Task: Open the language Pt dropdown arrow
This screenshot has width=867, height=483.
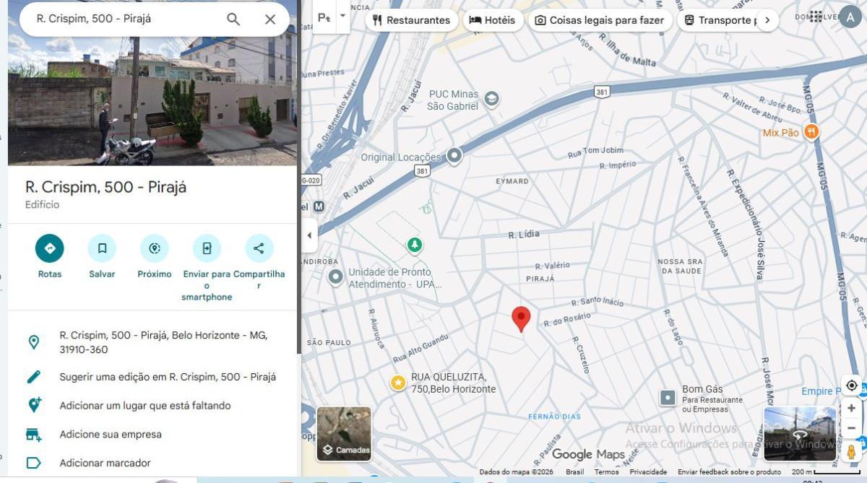Action: 342,16
